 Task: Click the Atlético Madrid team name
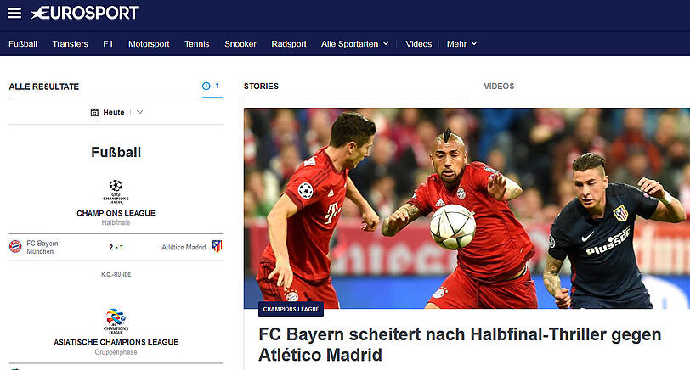184,248
